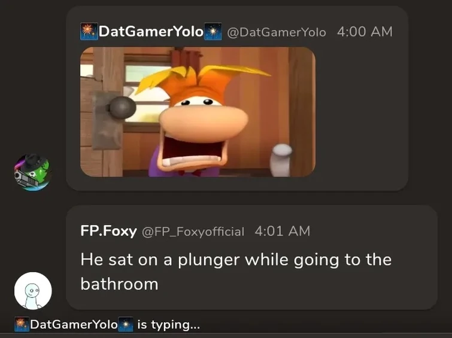The image size is (452, 338).
Task: Click the @DatGamerYolo handle
Action: point(277,32)
